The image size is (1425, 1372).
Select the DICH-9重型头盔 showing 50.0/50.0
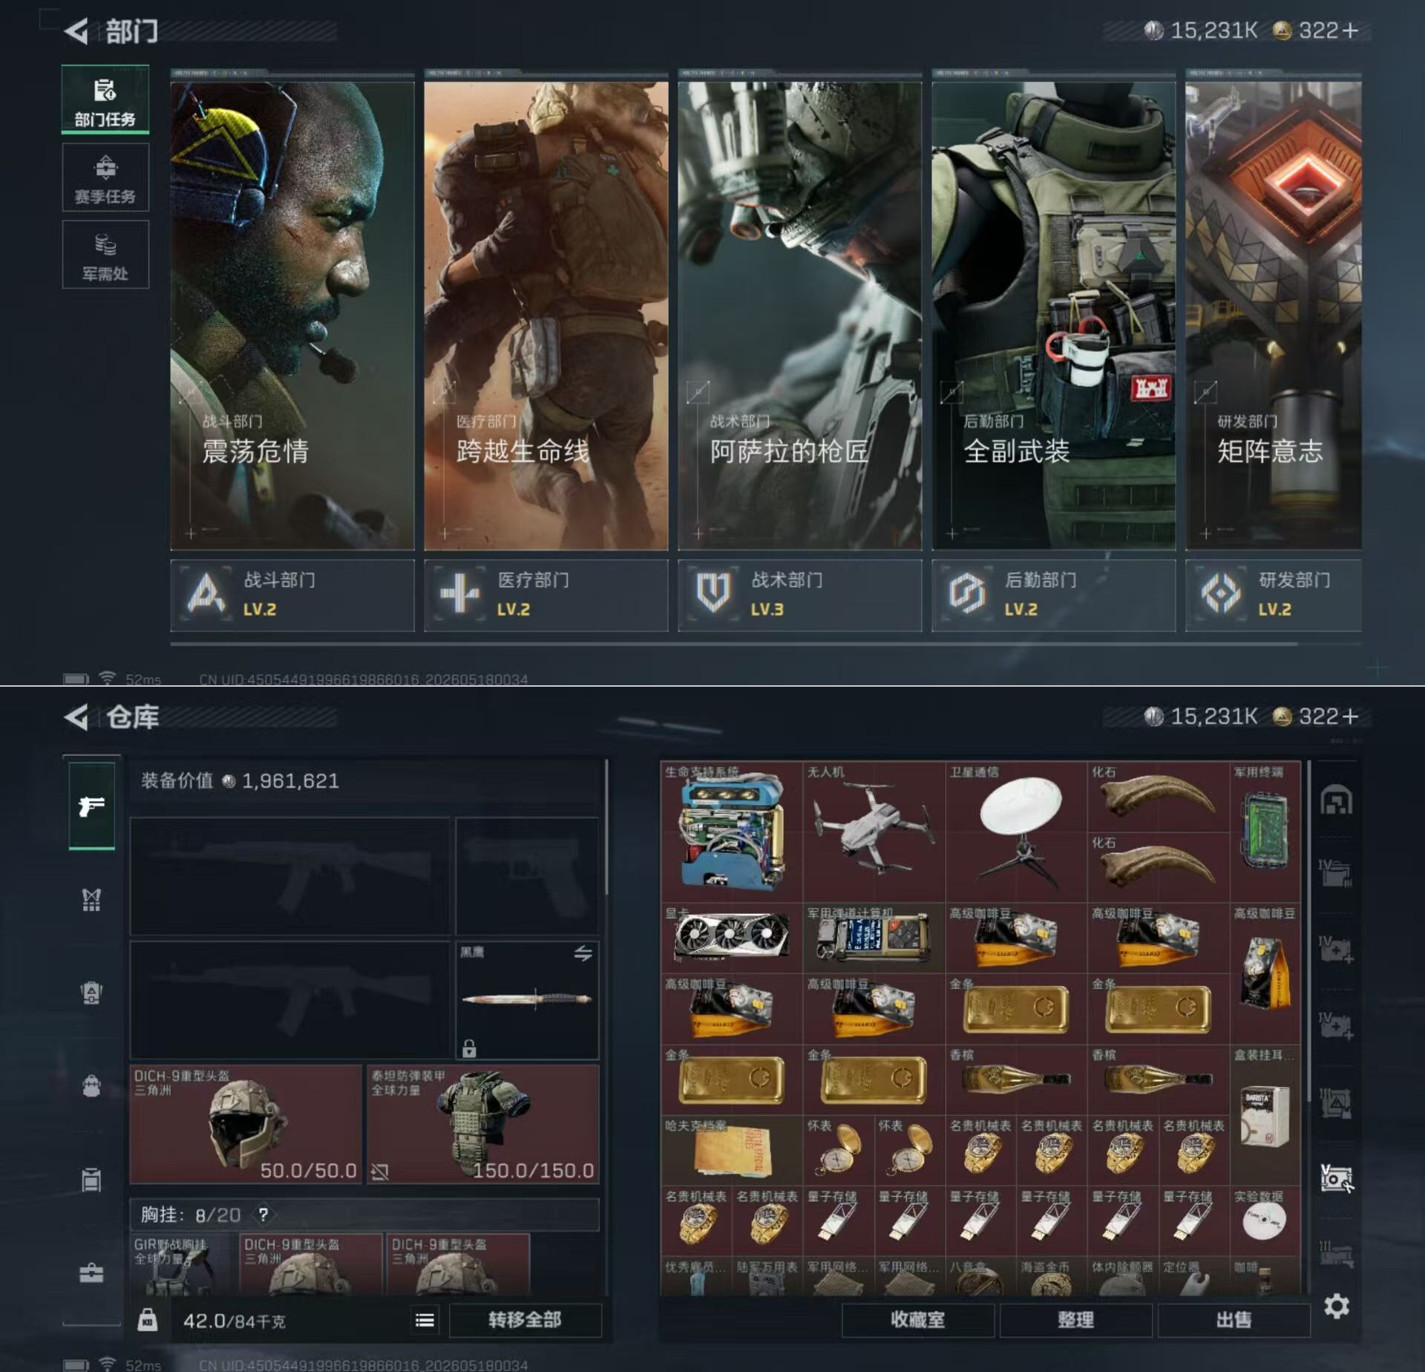[246, 1124]
